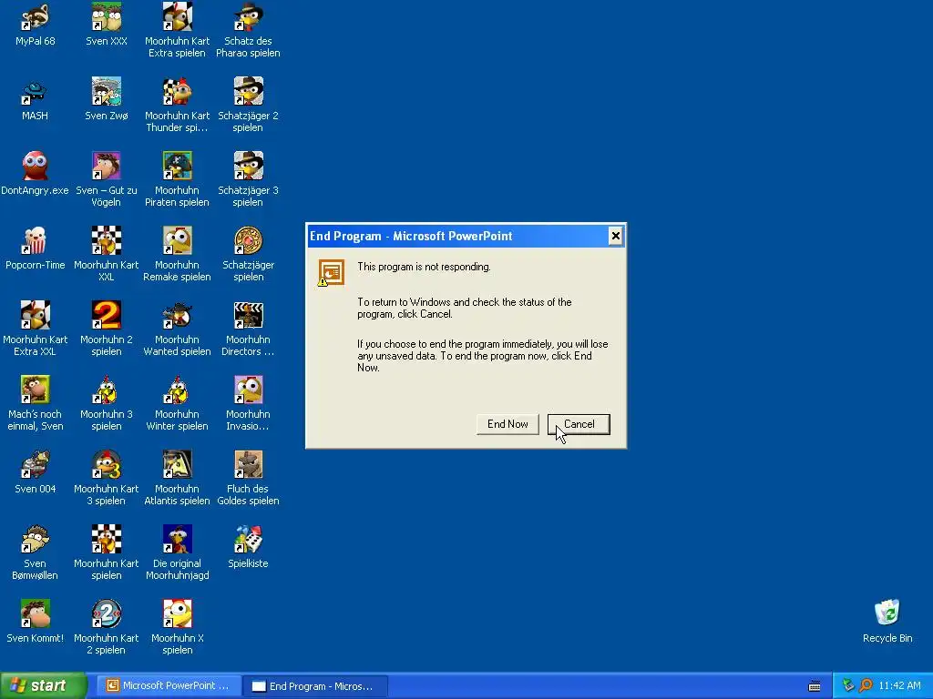Click the keyboard icon in taskbar

pos(815,686)
